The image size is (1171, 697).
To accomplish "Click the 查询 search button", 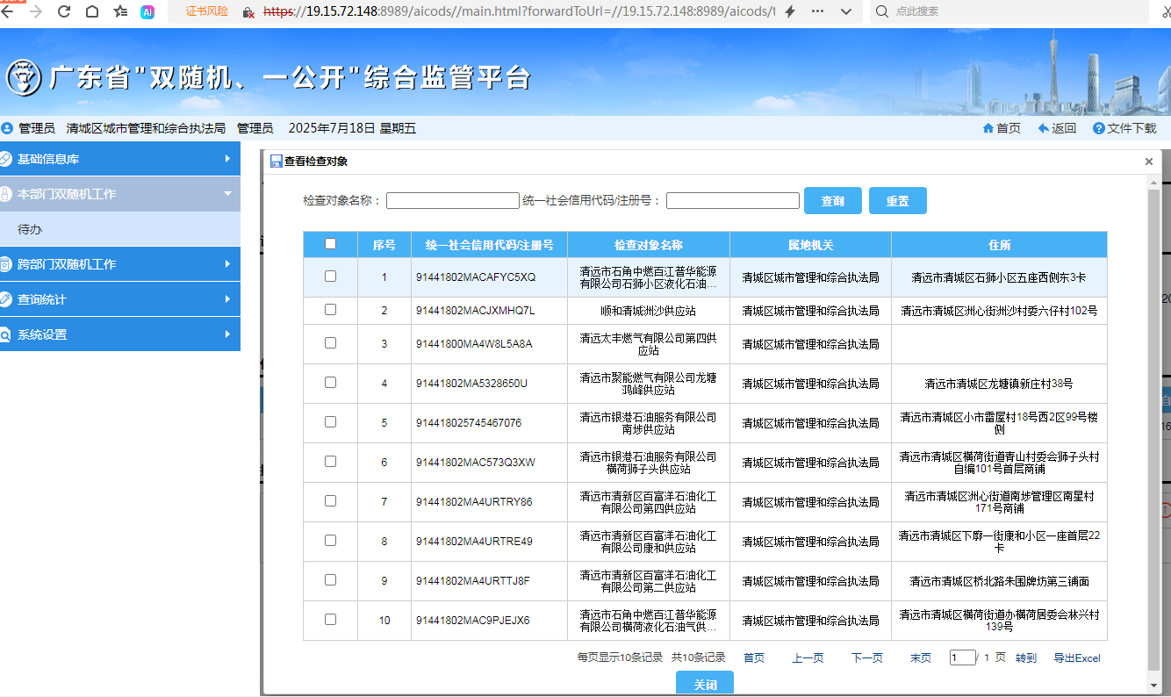I will (832, 201).
